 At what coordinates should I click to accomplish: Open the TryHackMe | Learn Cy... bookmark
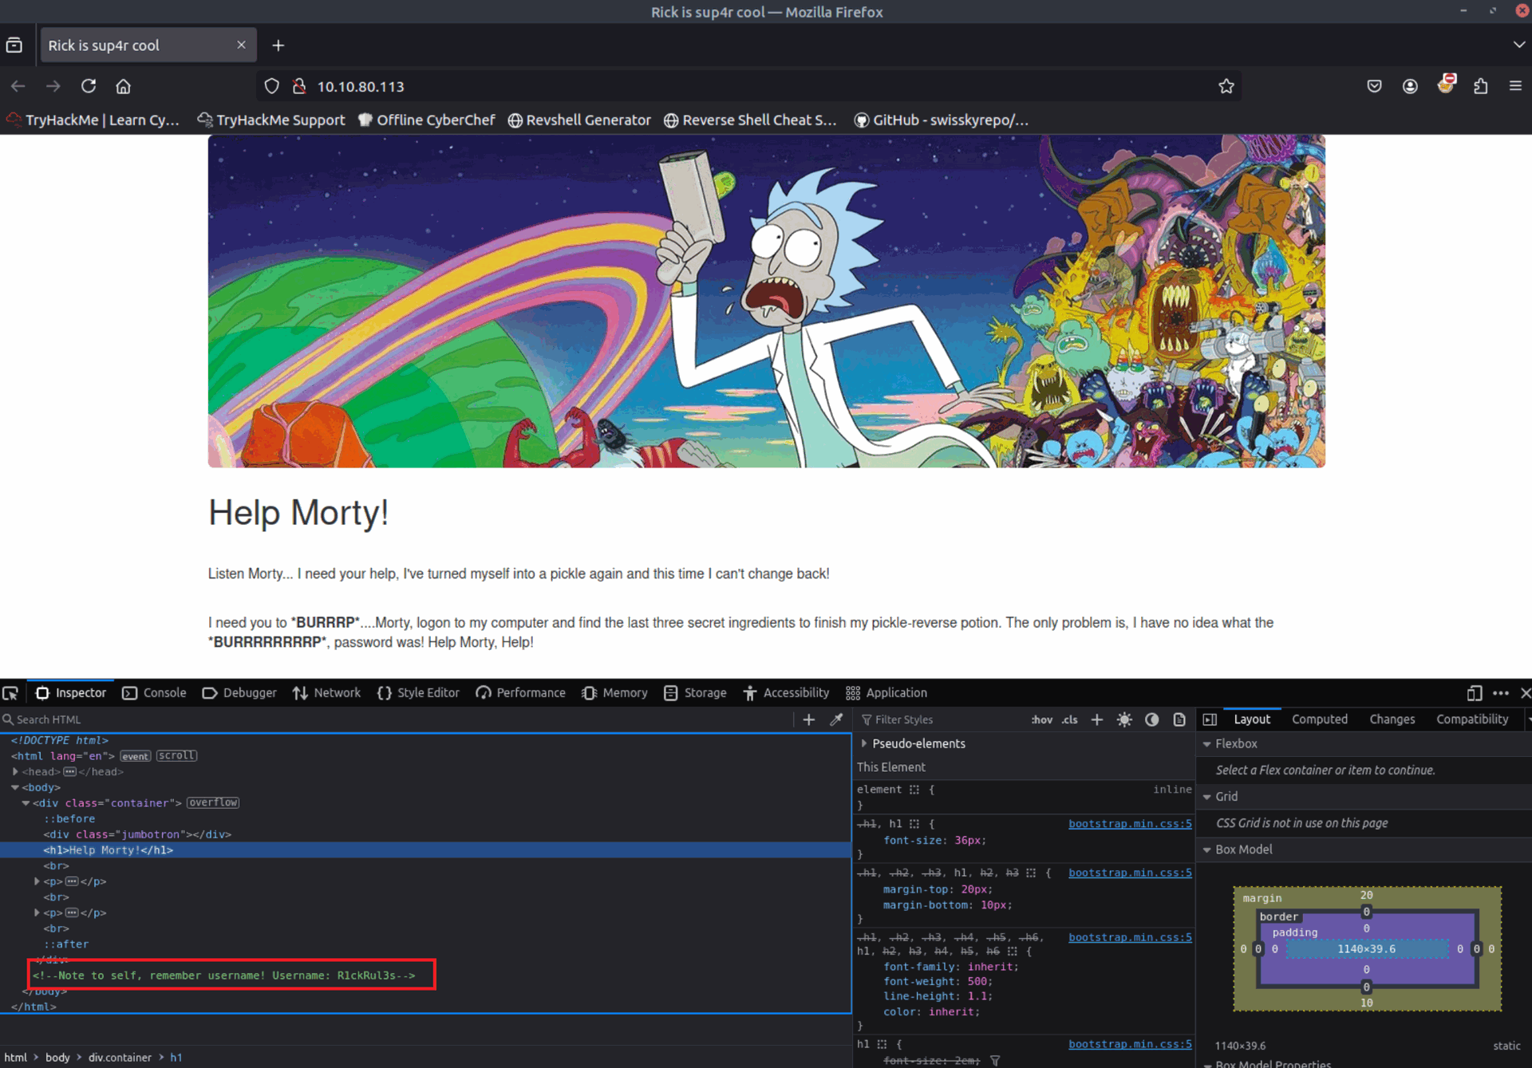pos(93,120)
